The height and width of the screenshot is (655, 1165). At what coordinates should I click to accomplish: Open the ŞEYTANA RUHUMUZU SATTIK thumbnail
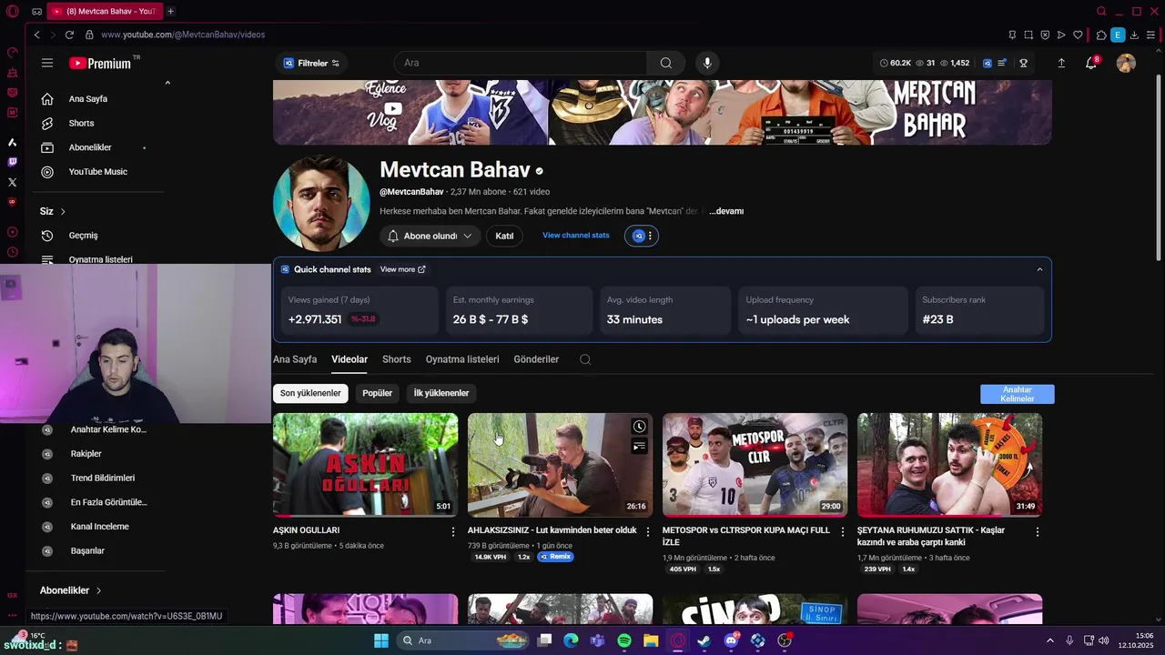tap(949, 465)
